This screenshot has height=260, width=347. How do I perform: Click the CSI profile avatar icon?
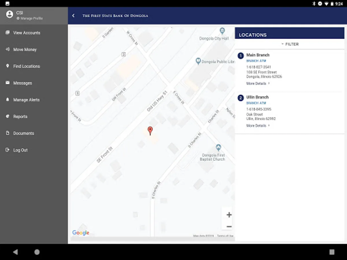click(10, 14)
